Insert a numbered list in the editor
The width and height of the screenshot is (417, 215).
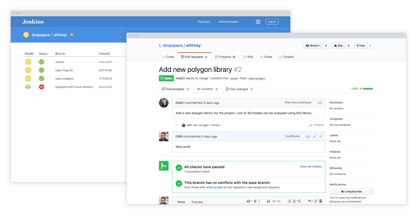point(294,201)
